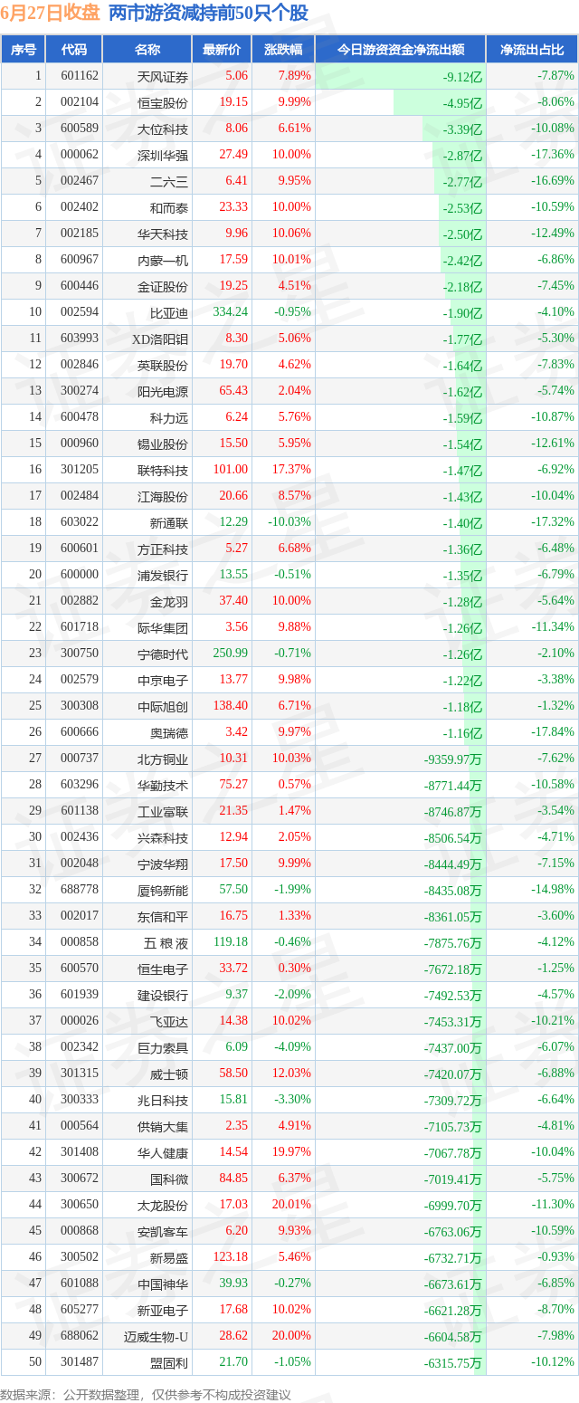
Task: Click stock name 飞亚达
Action: pos(169,1021)
